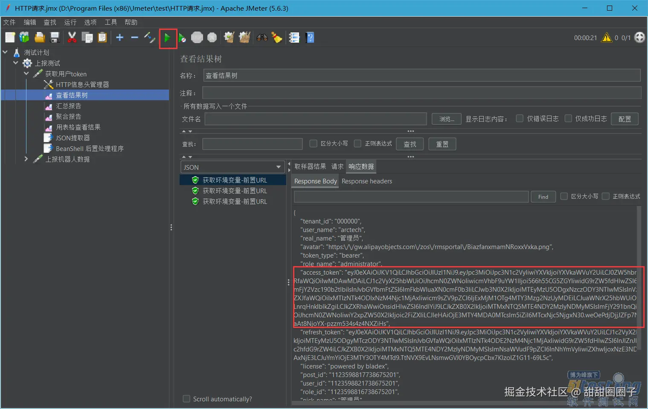The width and height of the screenshot is (648, 409).
Task: Select the first 获取环境变量-前置URL result
Action: click(233, 180)
